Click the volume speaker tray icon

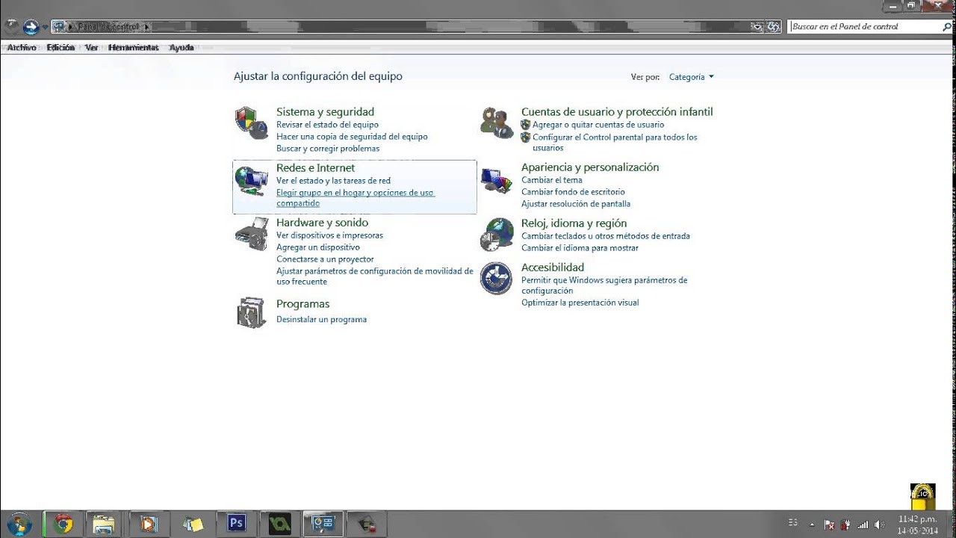879,525
